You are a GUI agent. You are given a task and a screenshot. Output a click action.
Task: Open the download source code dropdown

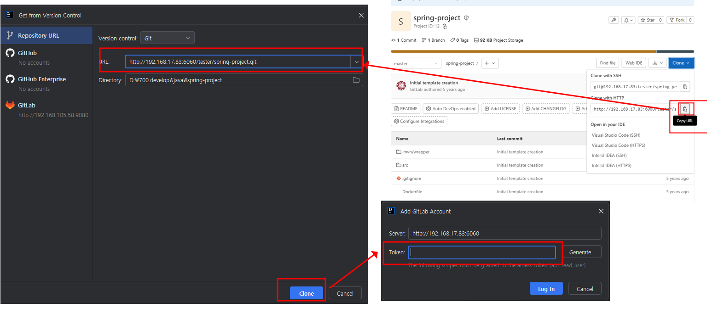[657, 63]
